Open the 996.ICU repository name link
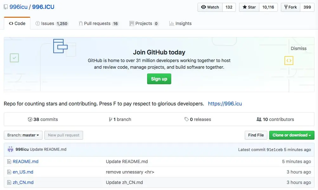 (x=43, y=7)
